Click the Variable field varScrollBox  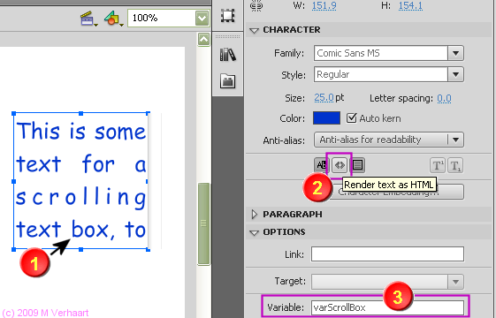387,307
